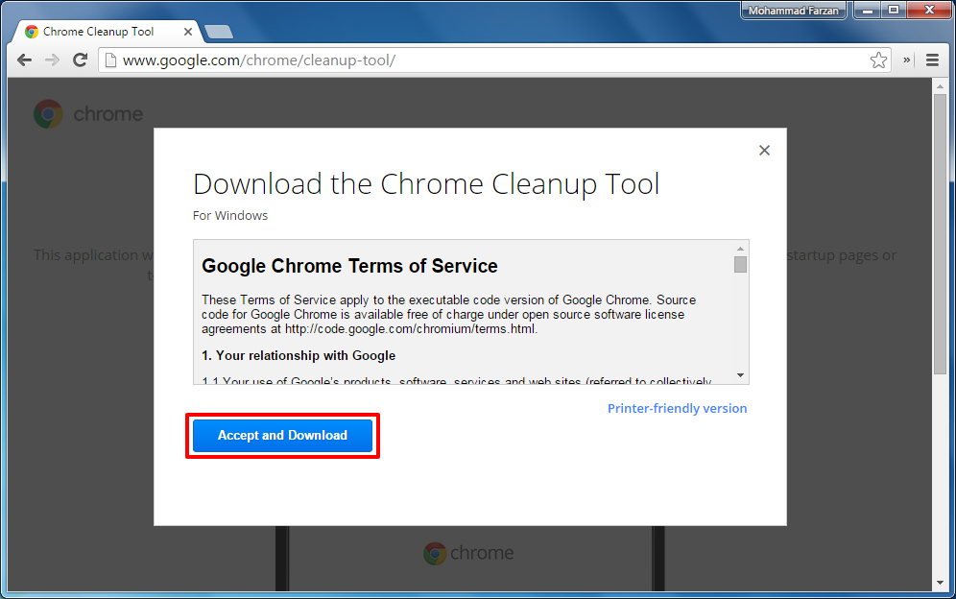This screenshot has height=599, width=956.
Task: Open the Printer-friendly version link
Action: [677, 408]
